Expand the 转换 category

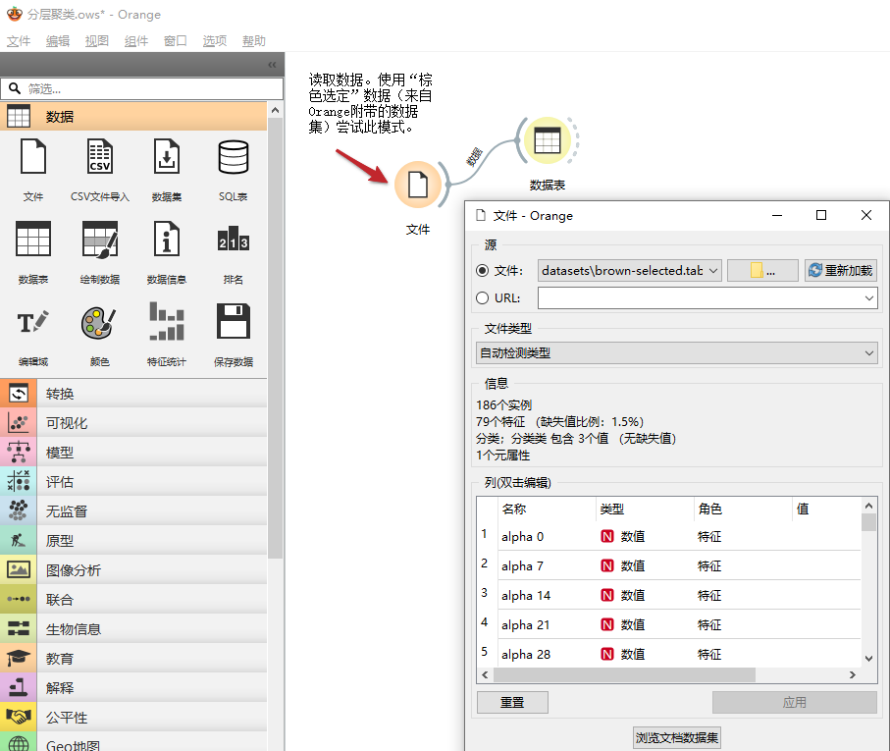[x=133, y=394]
